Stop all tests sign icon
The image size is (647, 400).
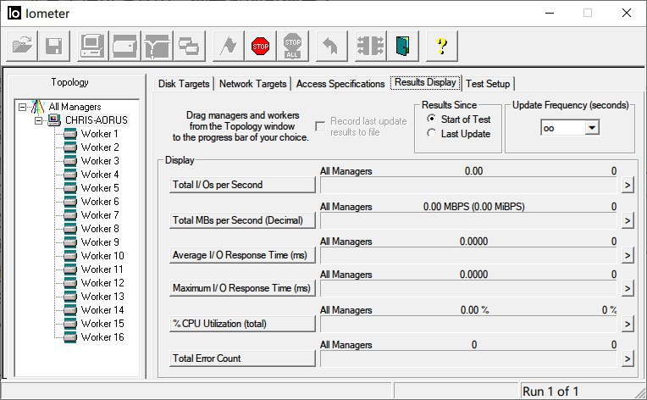[292, 46]
